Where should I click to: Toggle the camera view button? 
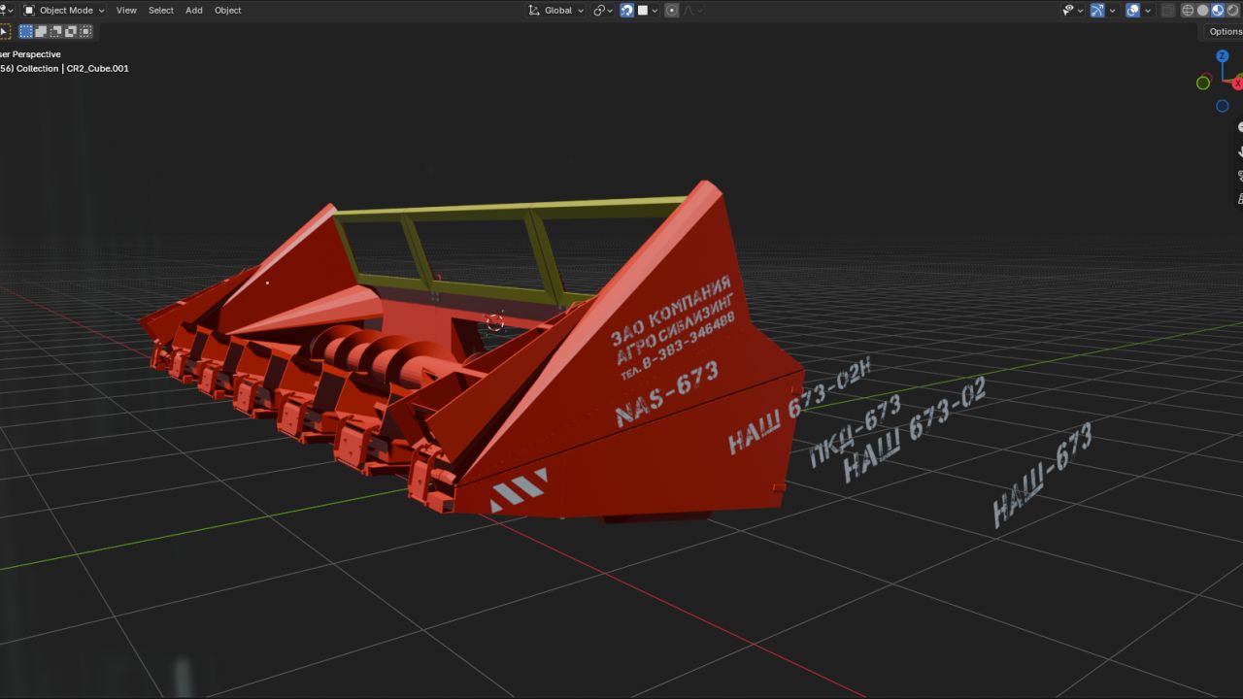1239,176
